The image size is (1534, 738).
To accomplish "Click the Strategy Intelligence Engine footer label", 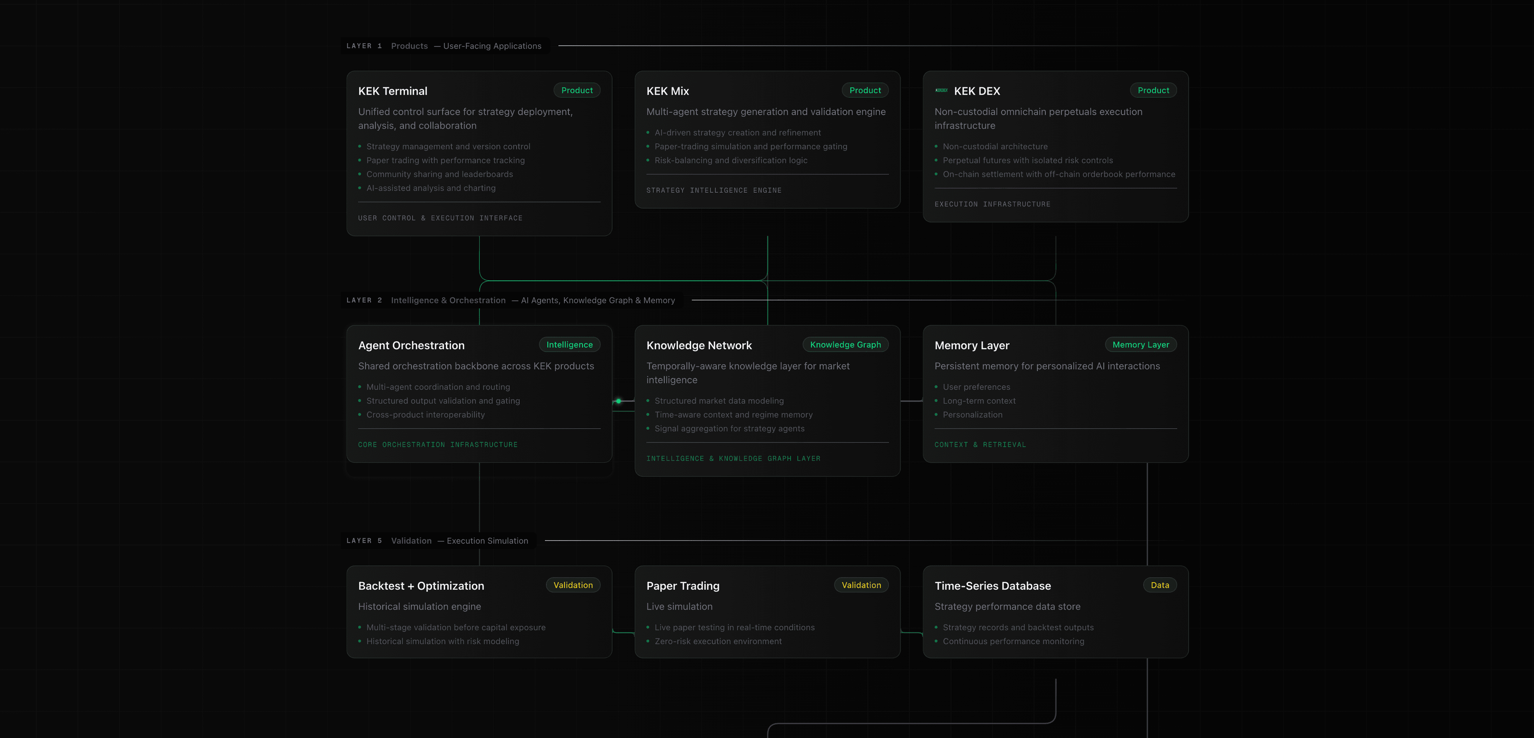I will 713,191.
